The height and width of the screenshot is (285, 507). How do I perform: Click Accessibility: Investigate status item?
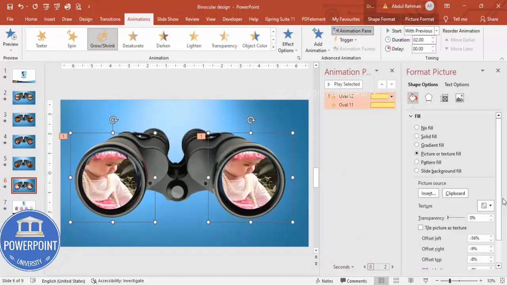click(x=117, y=281)
